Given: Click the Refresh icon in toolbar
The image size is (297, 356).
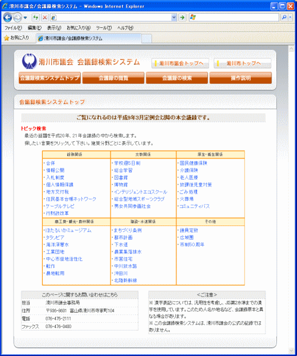Looking at the screenshot, I should click(36, 17).
